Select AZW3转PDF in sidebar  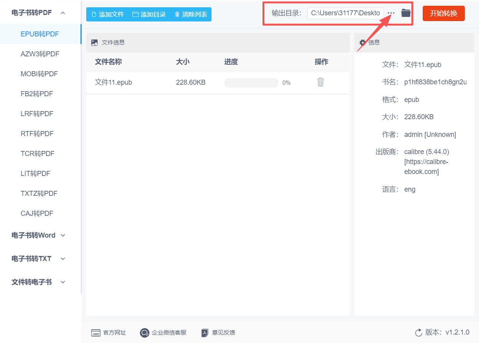click(40, 54)
